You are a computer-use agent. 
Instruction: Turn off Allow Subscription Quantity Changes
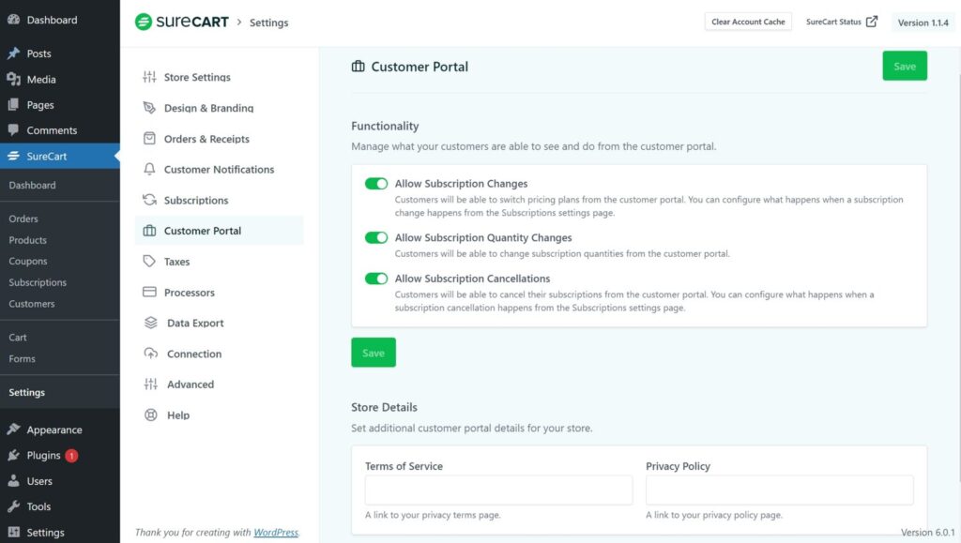[x=376, y=237]
